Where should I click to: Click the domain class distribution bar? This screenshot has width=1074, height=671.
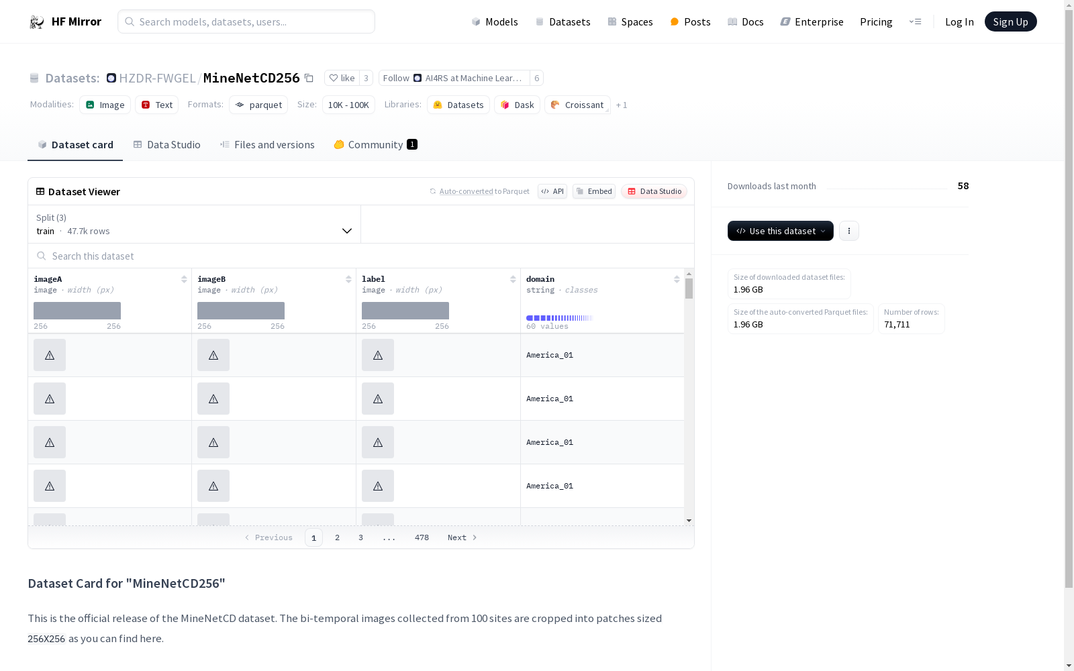559,318
